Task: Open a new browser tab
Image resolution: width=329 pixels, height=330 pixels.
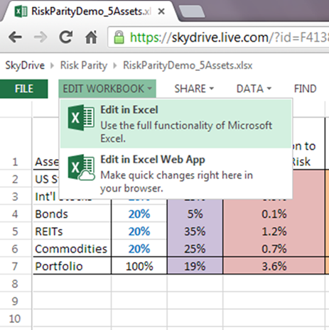Action: [x=192, y=11]
